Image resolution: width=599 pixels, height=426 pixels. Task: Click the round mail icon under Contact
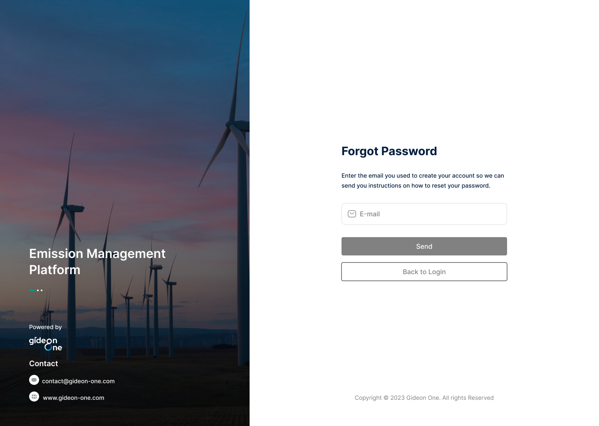tap(34, 380)
